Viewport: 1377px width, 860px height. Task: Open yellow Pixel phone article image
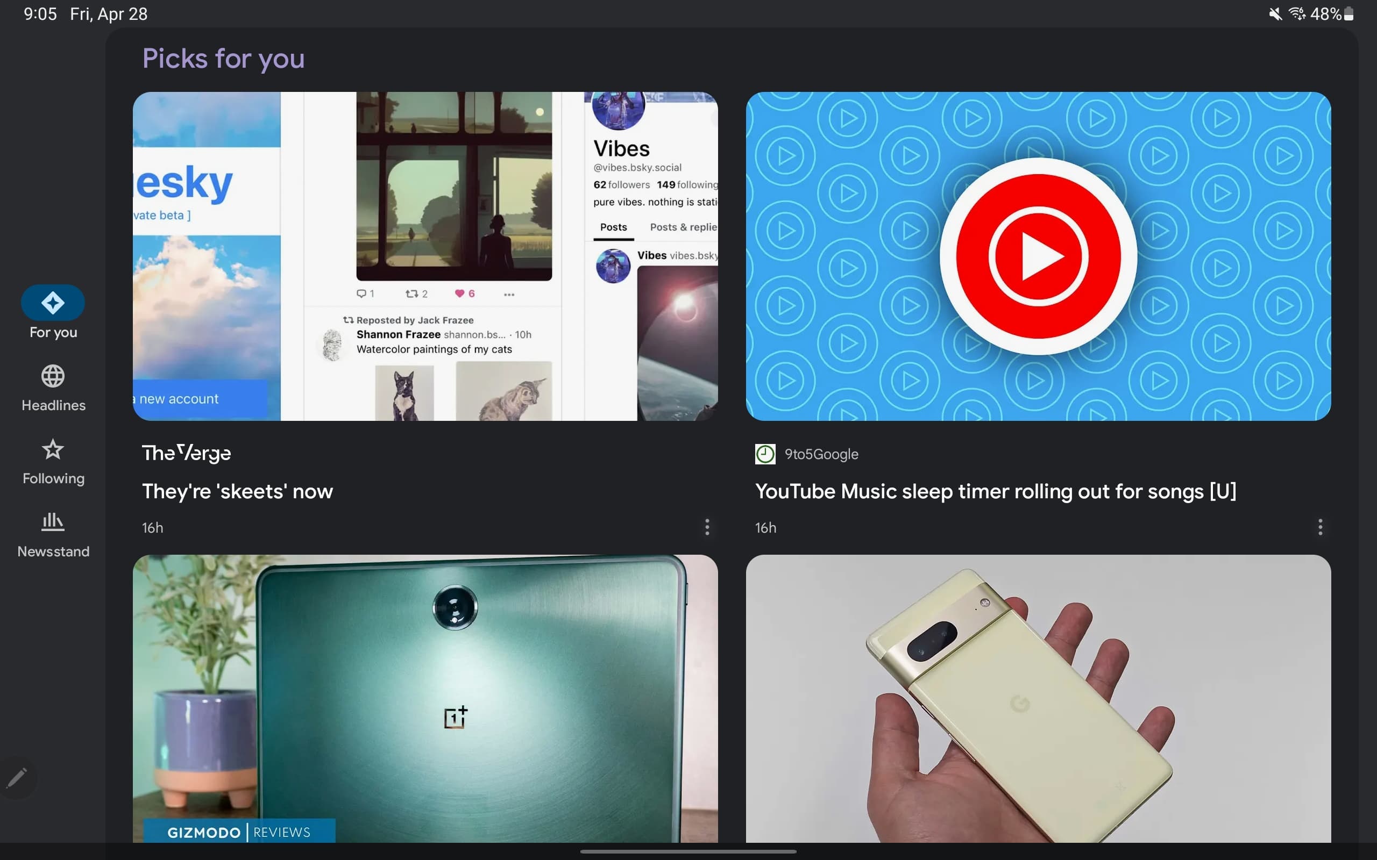tap(1038, 698)
